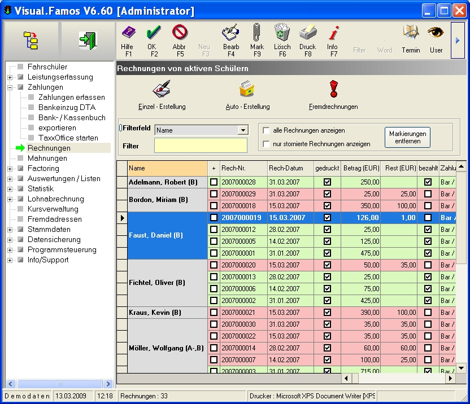Click the Markierungen entfernen button

pos(407,137)
